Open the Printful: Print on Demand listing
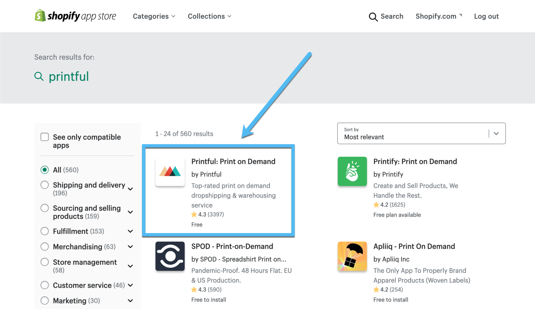Viewport: 535px width, 309px height. coord(233,161)
